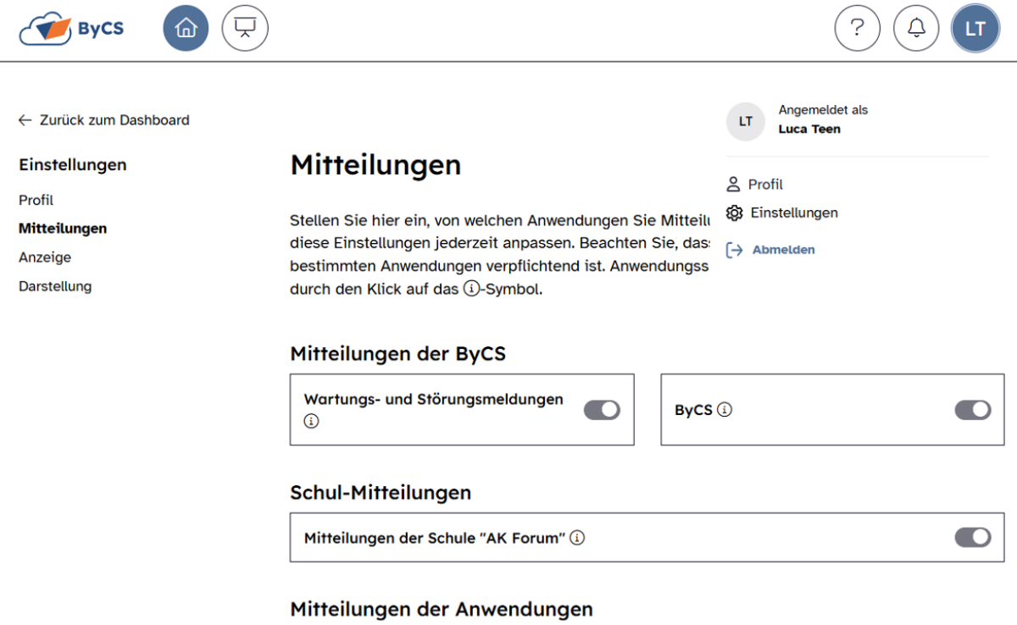Select Mitteilungen in the settings sidebar
Image resolution: width=1017 pixels, height=625 pixels.
pyautogui.click(x=63, y=229)
